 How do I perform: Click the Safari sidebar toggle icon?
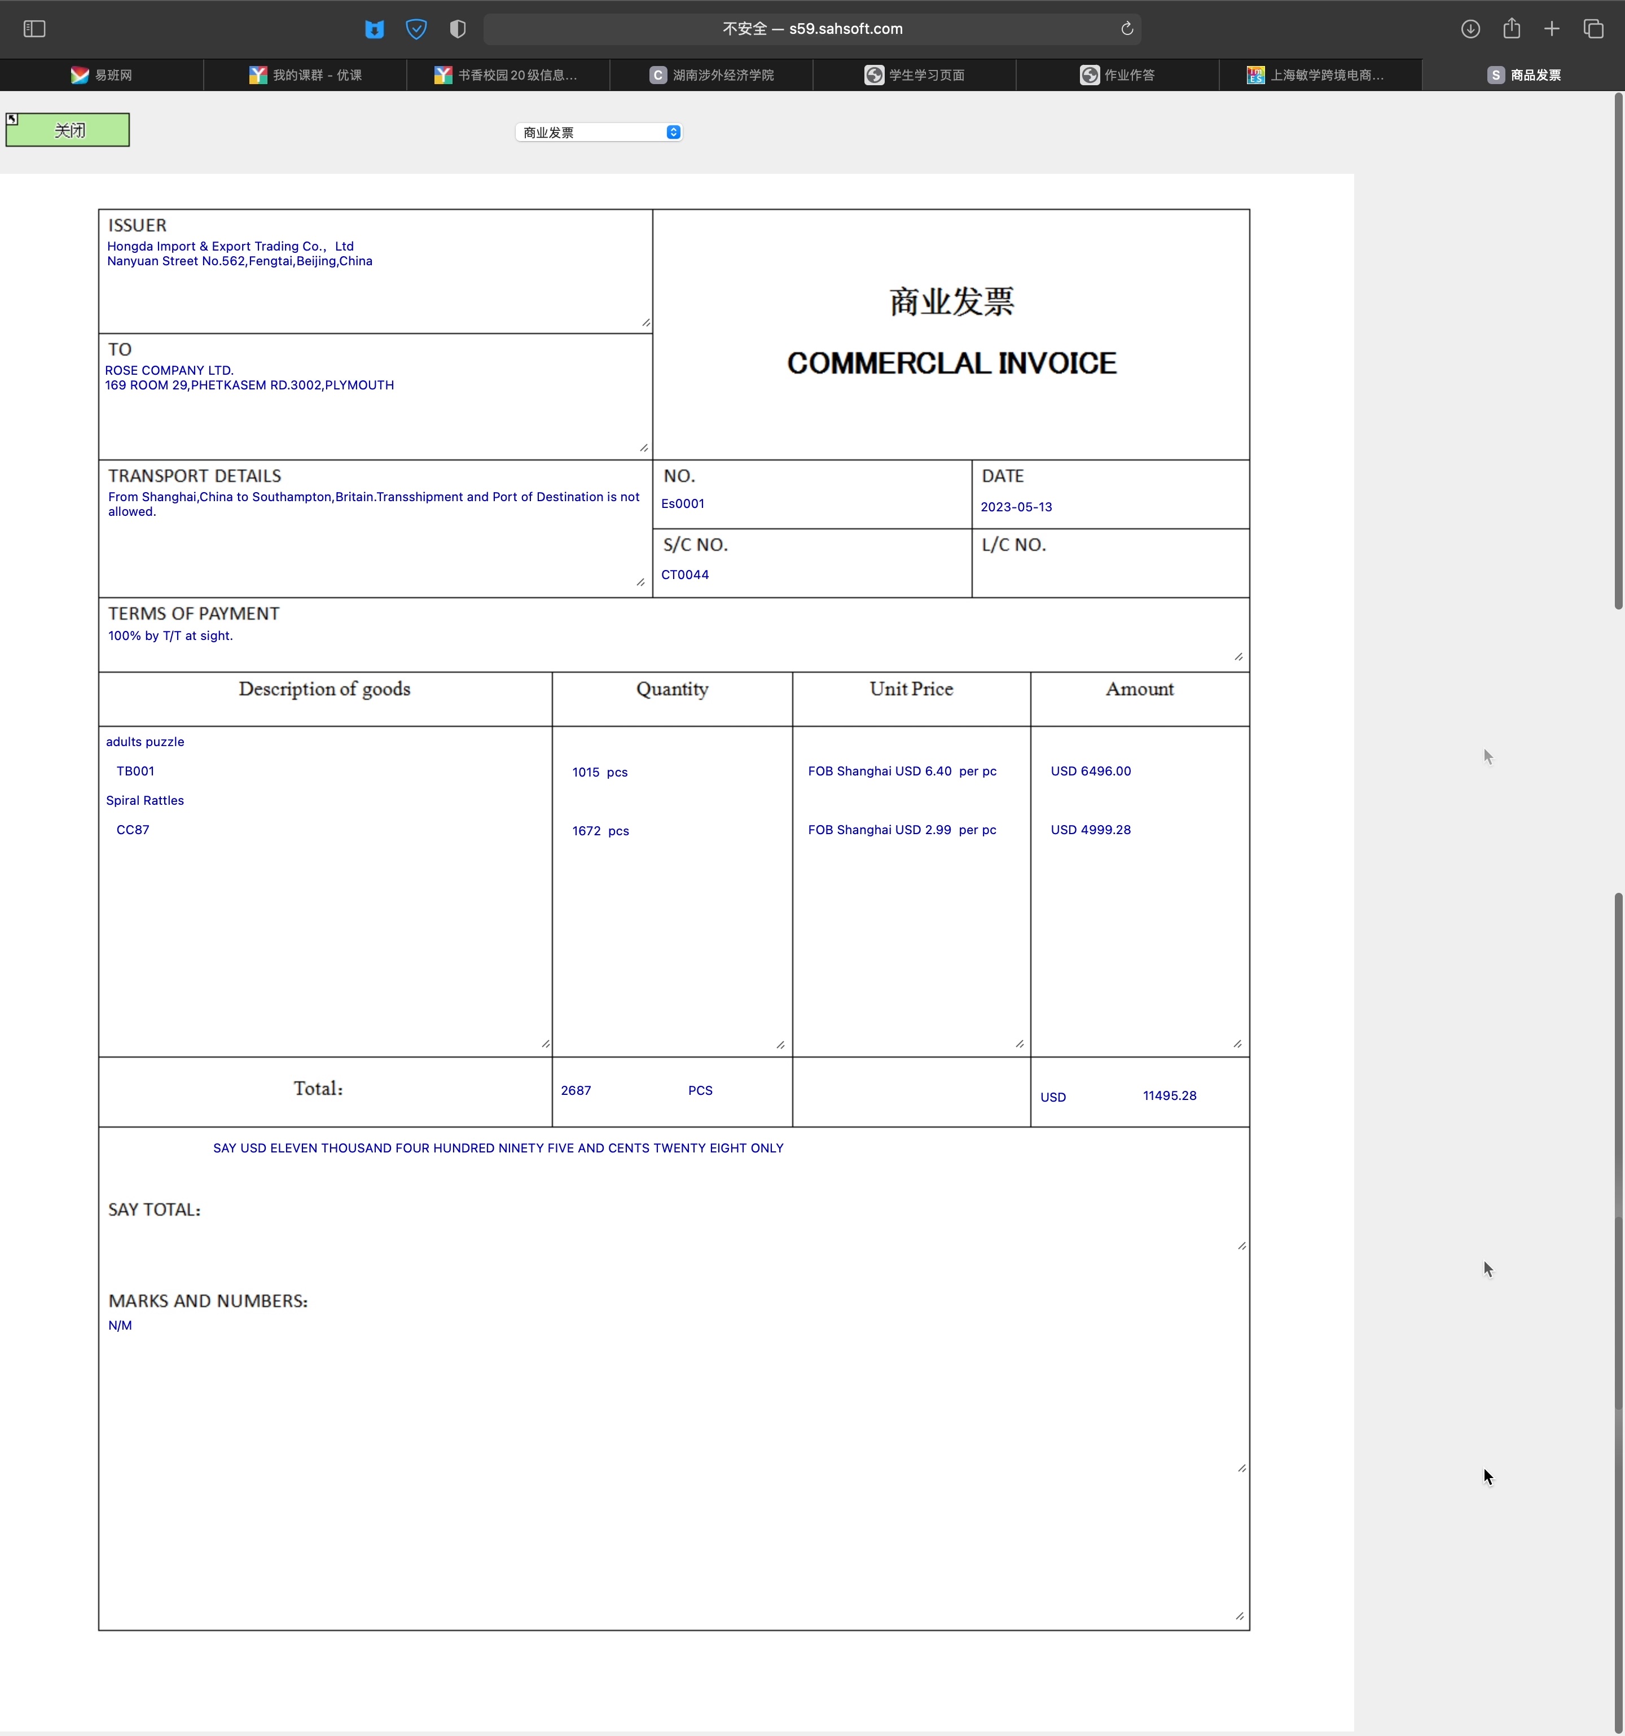[x=34, y=29]
